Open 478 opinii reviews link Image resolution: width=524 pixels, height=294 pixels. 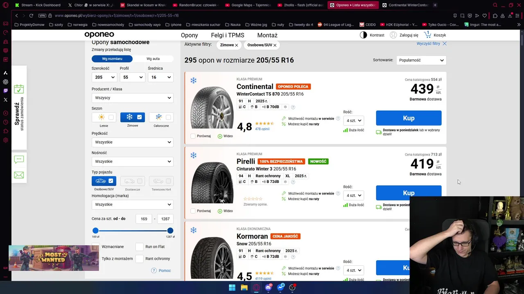click(x=262, y=129)
